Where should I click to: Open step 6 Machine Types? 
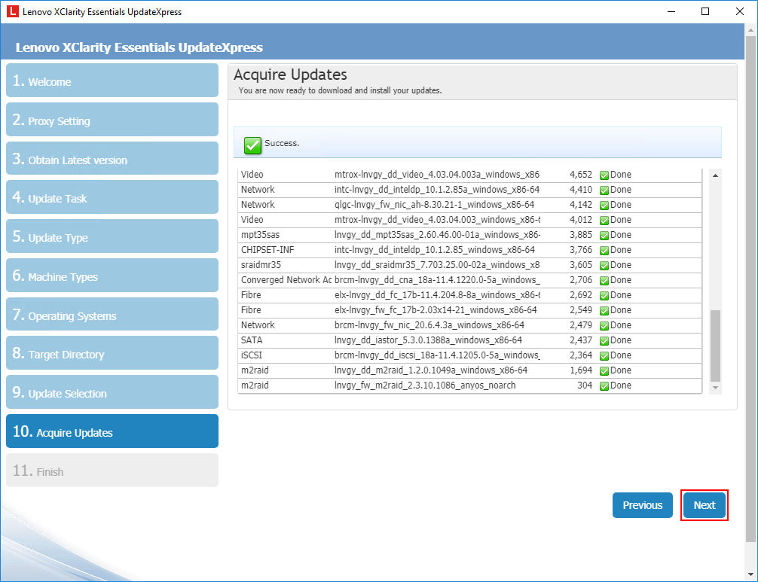(x=112, y=276)
